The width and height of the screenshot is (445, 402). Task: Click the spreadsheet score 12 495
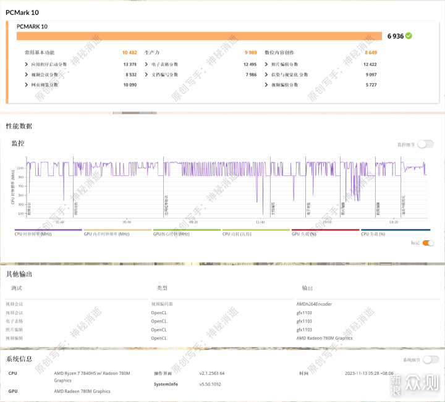[x=250, y=64]
